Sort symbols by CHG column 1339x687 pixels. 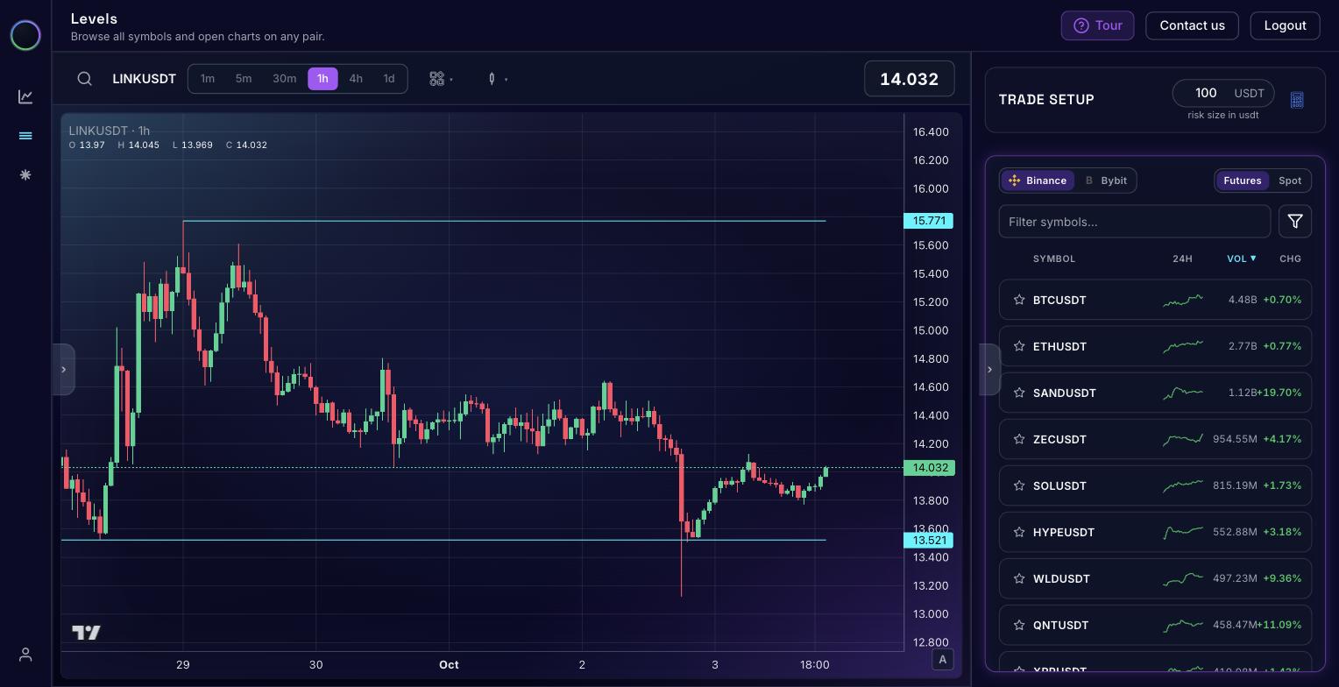pyautogui.click(x=1290, y=259)
